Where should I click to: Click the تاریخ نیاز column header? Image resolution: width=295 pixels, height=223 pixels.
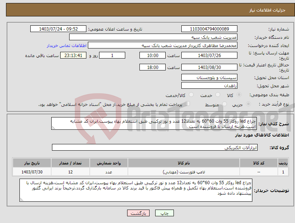(x=32, y=163)
